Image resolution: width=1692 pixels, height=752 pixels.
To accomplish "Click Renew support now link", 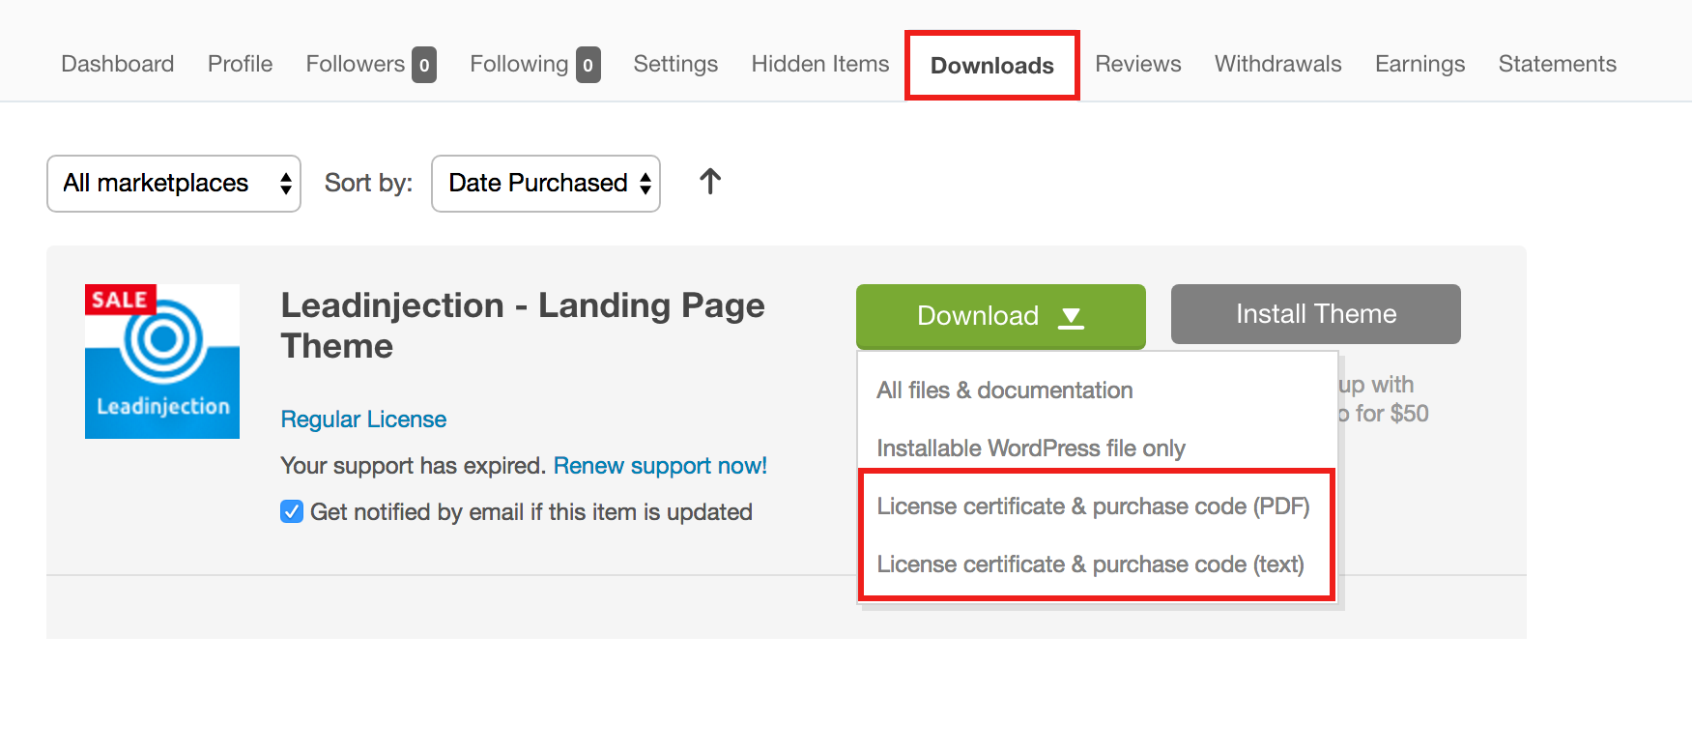I will 660,466.
